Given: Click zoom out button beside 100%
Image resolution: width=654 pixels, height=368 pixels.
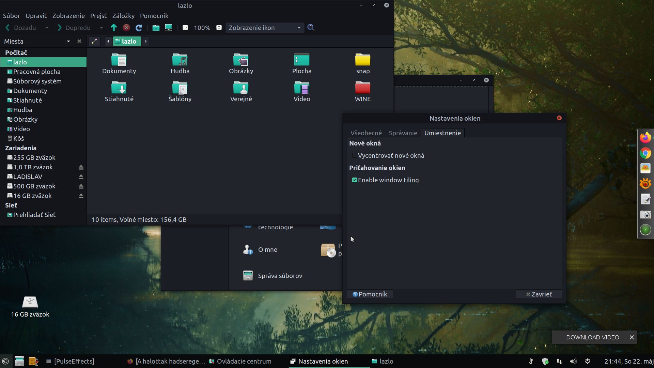Looking at the screenshot, I should [185, 28].
